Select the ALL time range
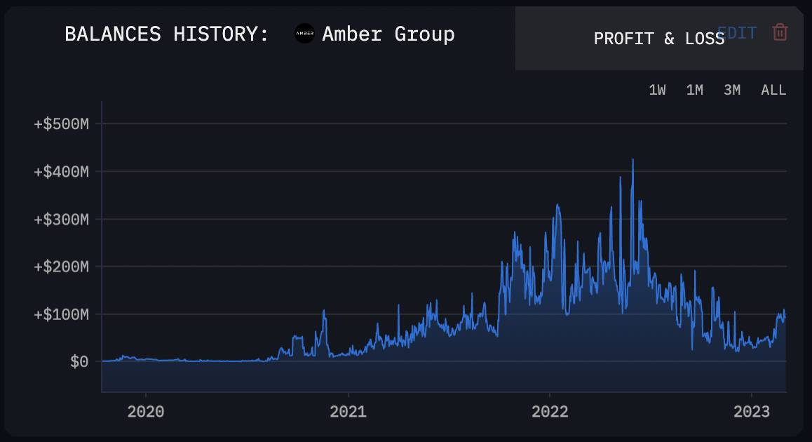This screenshot has width=812, height=442. [x=773, y=91]
